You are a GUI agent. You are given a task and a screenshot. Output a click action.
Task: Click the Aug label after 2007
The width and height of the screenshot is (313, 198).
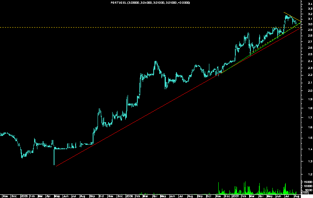(297, 196)
